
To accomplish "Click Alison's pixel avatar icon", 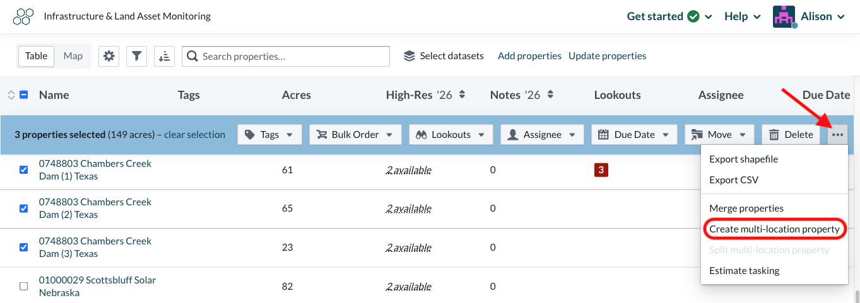I will coord(784,16).
